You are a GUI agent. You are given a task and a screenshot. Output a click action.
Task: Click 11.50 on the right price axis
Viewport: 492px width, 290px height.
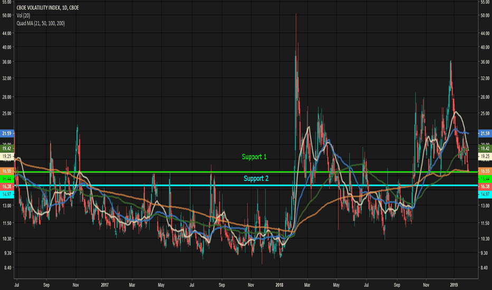pos(485,223)
